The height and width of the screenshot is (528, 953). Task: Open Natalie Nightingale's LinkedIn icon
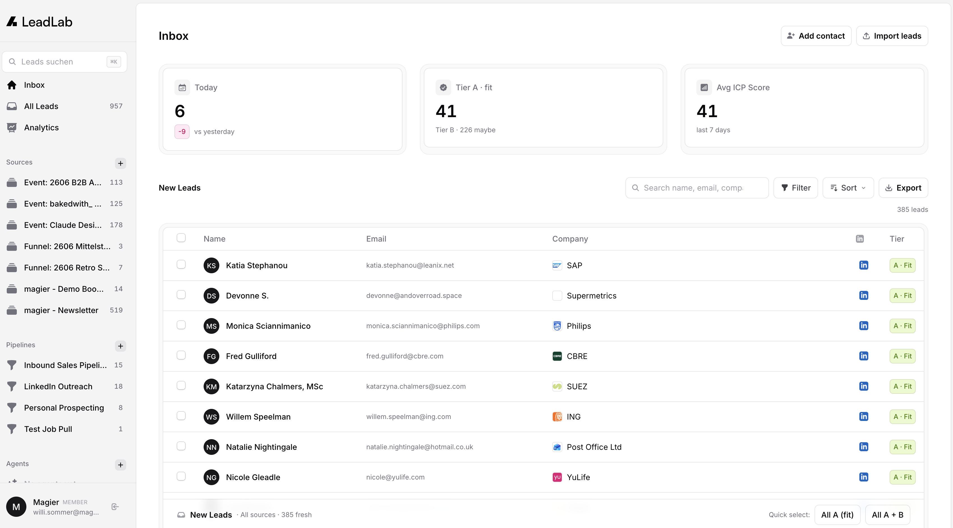(864, 447)
